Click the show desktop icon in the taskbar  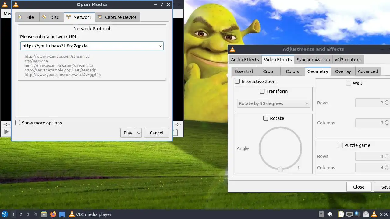(62, 214)
